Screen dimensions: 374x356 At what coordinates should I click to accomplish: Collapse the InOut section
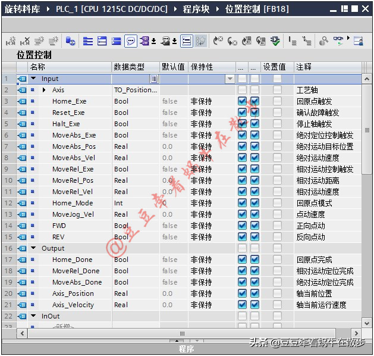(33, 316)
